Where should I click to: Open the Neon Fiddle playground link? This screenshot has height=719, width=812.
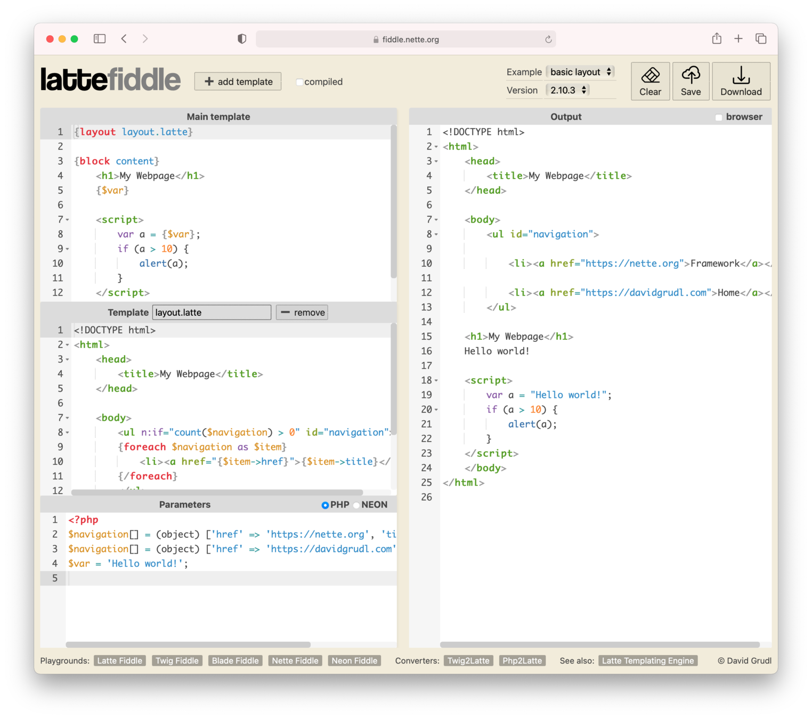point(354,660)
